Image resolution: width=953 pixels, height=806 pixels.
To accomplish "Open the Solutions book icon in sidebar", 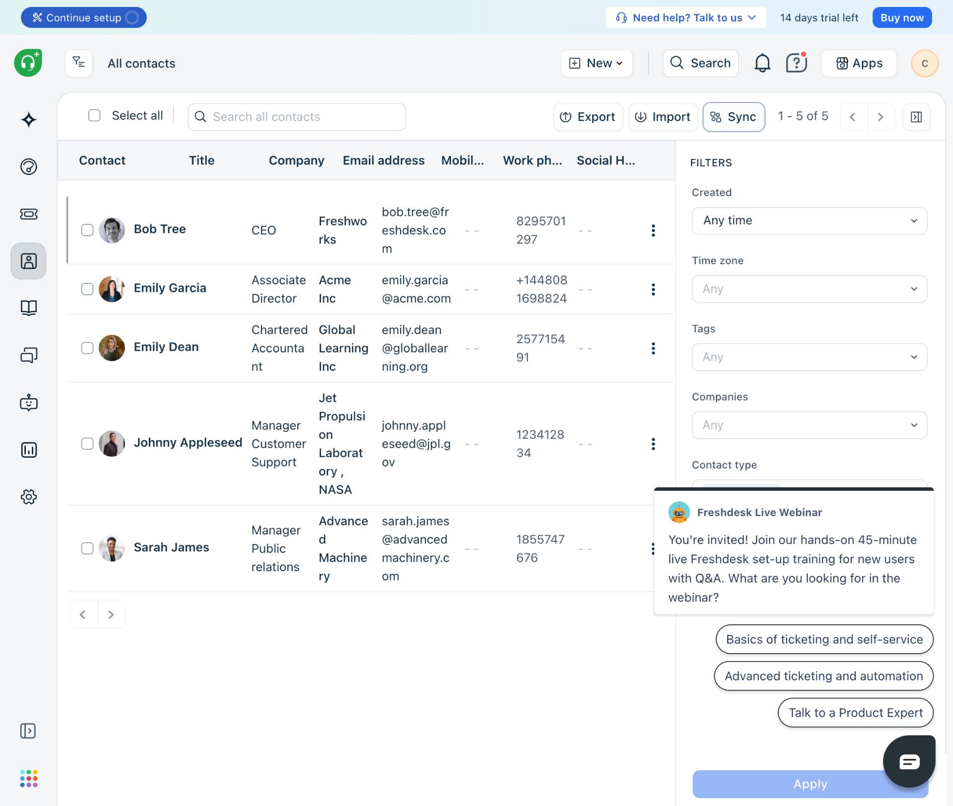I will click(x=28, y=308).
